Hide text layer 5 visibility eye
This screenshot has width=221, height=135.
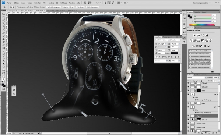click(x=189, y=107)
